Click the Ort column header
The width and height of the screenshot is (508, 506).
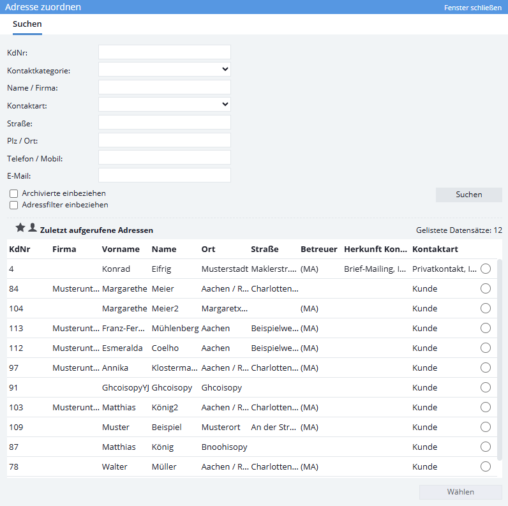208,249
